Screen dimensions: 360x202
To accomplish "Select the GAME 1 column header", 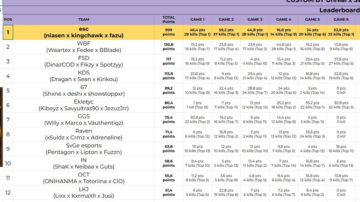I will 197,19.
